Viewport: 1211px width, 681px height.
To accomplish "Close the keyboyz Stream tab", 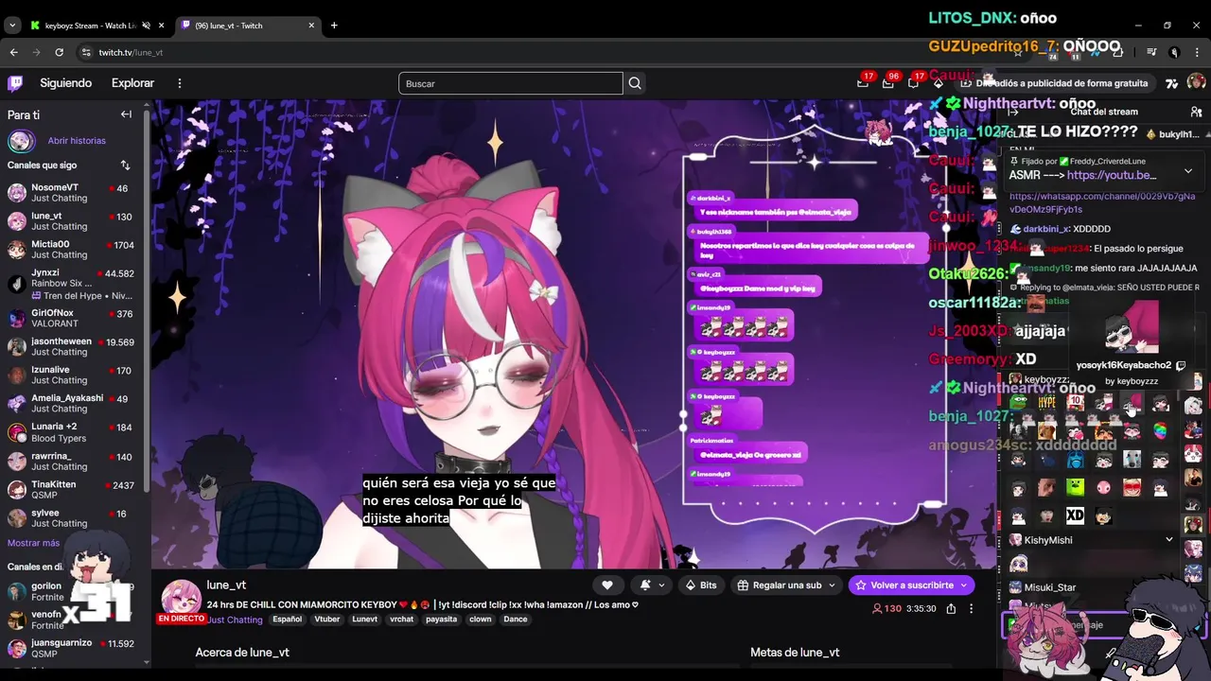I will [160, 26].
